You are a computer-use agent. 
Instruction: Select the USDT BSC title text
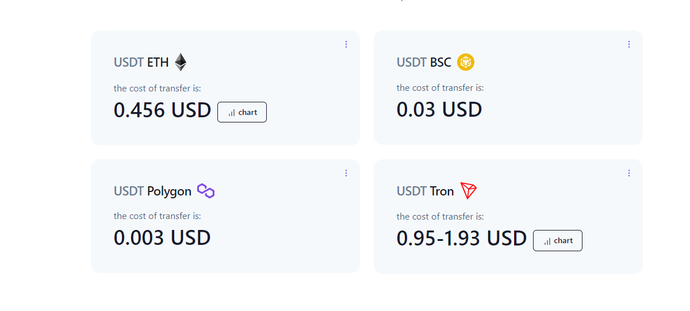coord(424,62)
